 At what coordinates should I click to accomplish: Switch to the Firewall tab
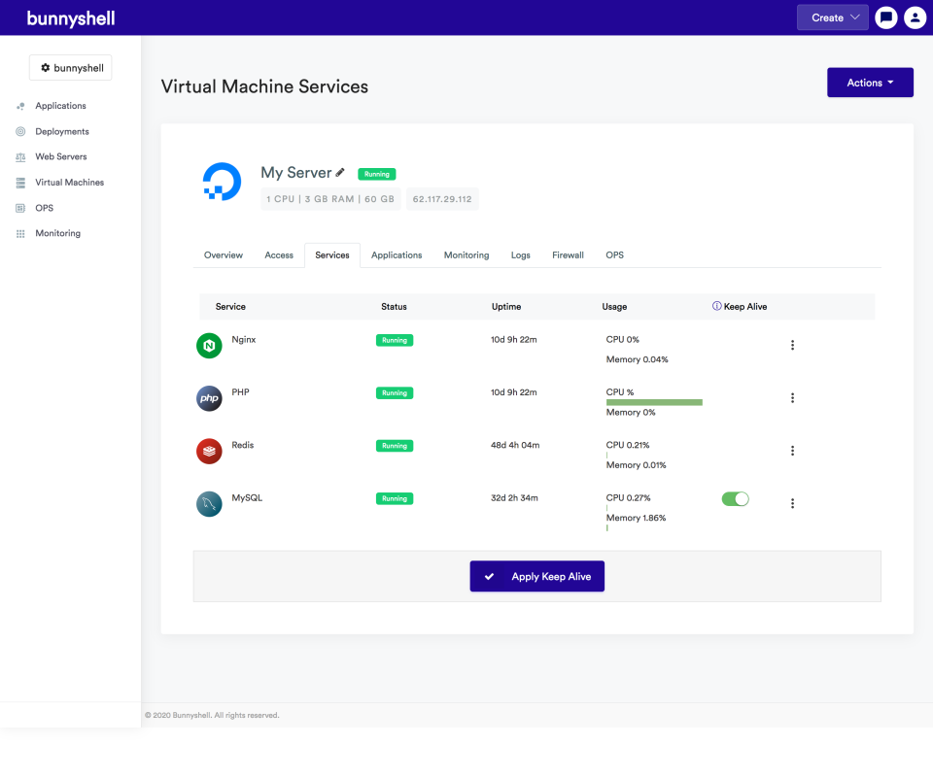(x=568, y=255)
